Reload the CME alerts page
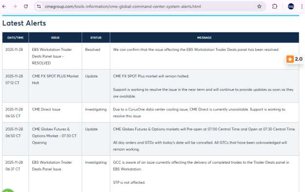 [x=26, y=6]
